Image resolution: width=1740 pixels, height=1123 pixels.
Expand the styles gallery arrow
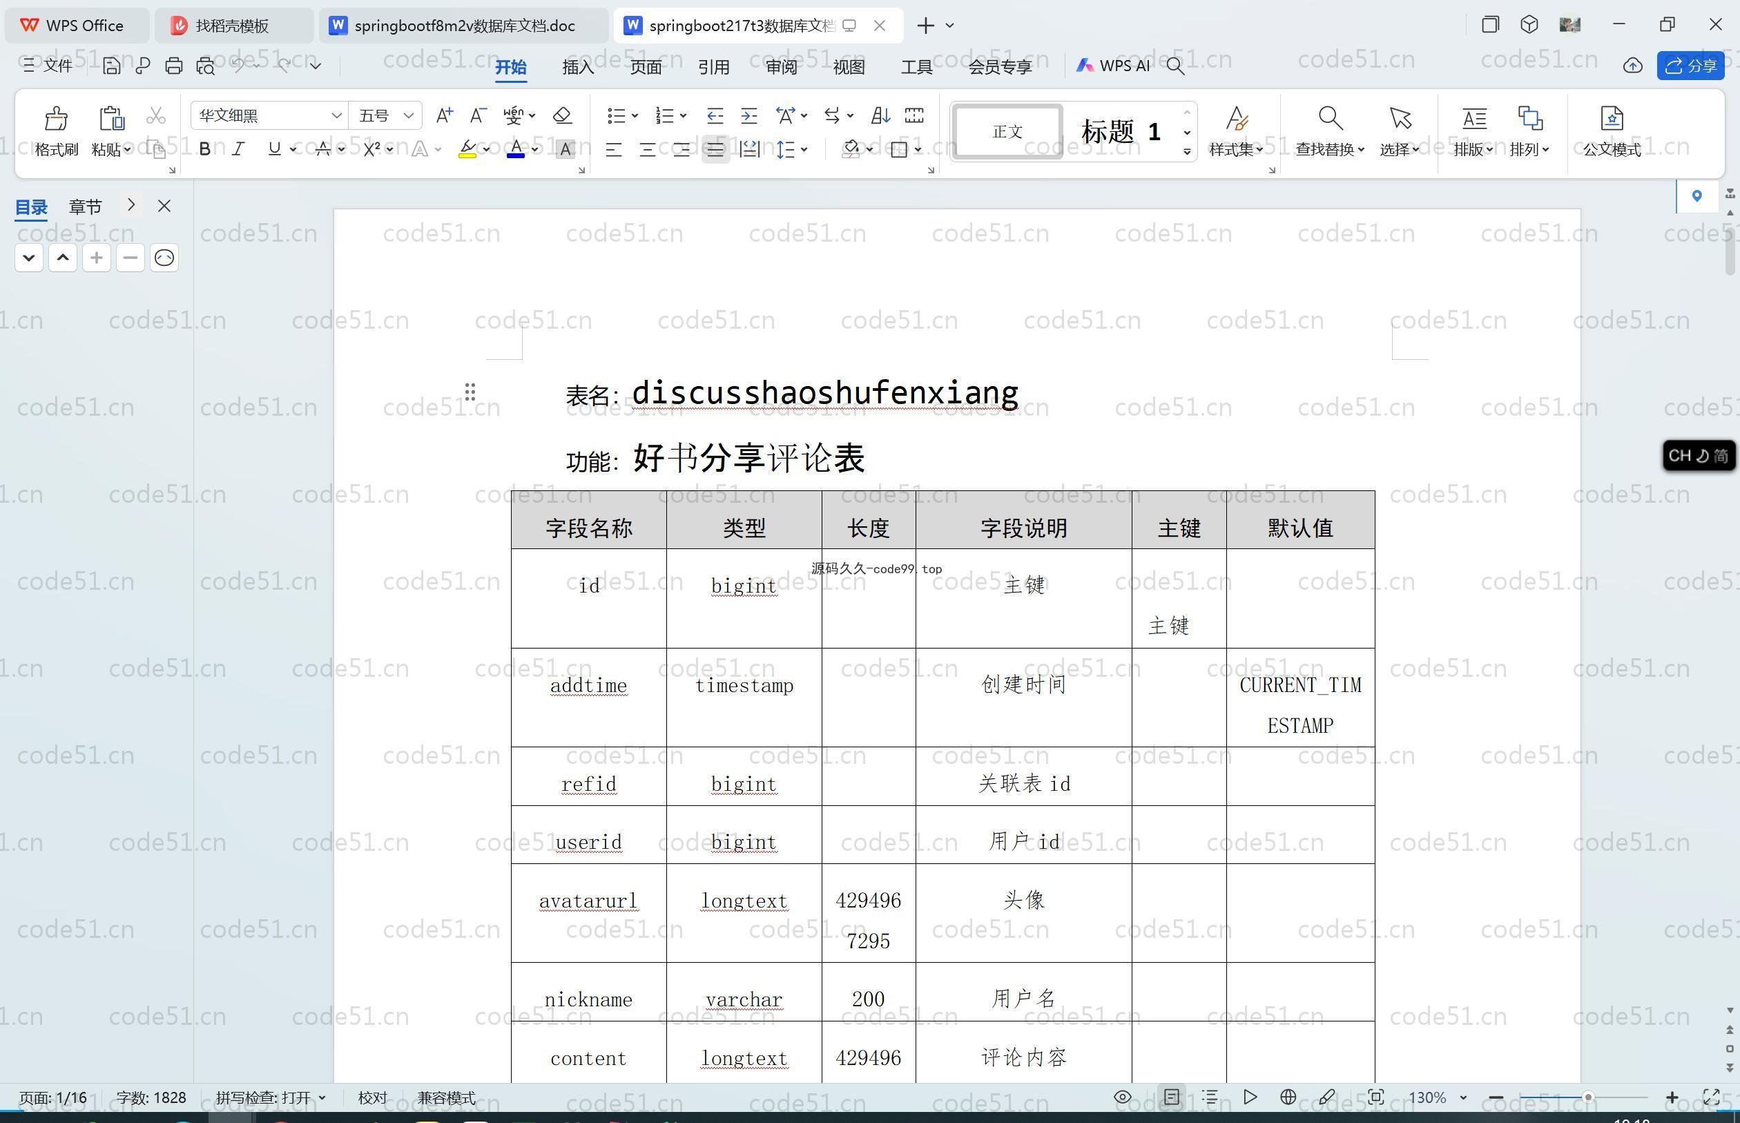coord(1187,152)
